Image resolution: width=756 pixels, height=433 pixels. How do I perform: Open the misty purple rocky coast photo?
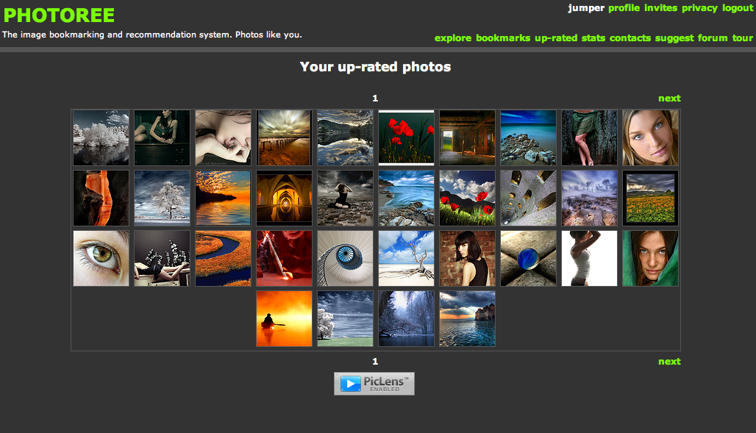(x=589, y=198)
